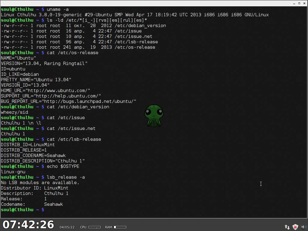308x231 pixels.
Task: Click the 'cat /etc/issue' command
Action: click(x=66, y=118)
